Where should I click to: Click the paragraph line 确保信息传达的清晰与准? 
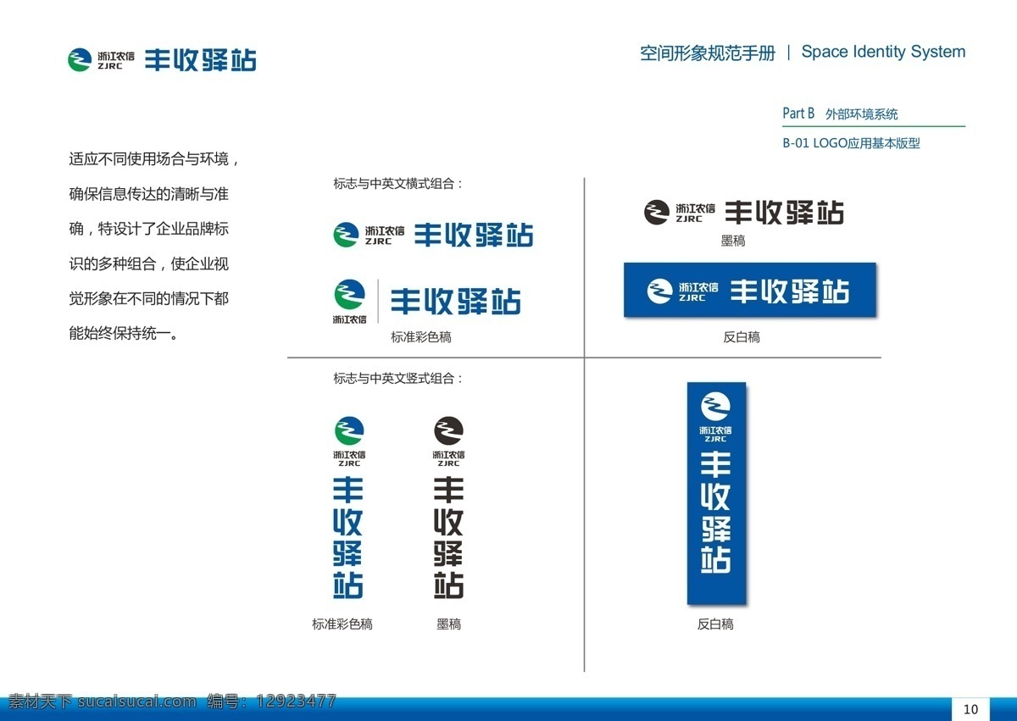point(149,194)
